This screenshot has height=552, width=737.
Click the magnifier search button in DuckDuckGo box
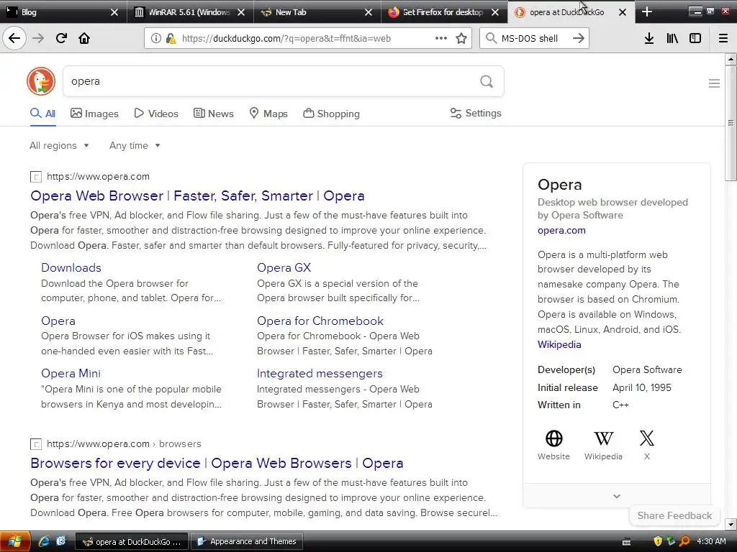tap(487, 82)
